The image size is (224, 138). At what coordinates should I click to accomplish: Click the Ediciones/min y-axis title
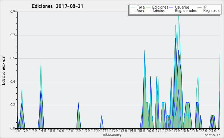(3, 70)
